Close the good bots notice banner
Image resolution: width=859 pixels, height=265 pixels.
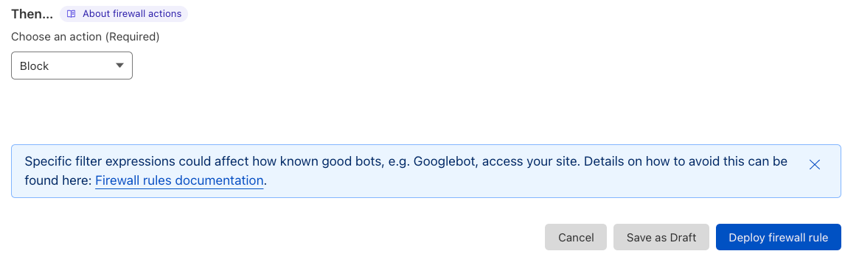pyautogui.click(x=814, y=164)
